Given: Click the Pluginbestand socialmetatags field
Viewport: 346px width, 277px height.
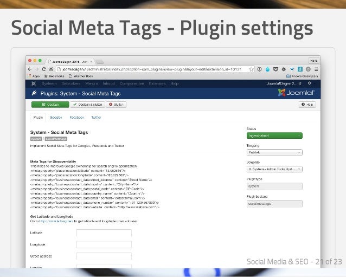Looking at the screenshot, I should coord(274,204).
